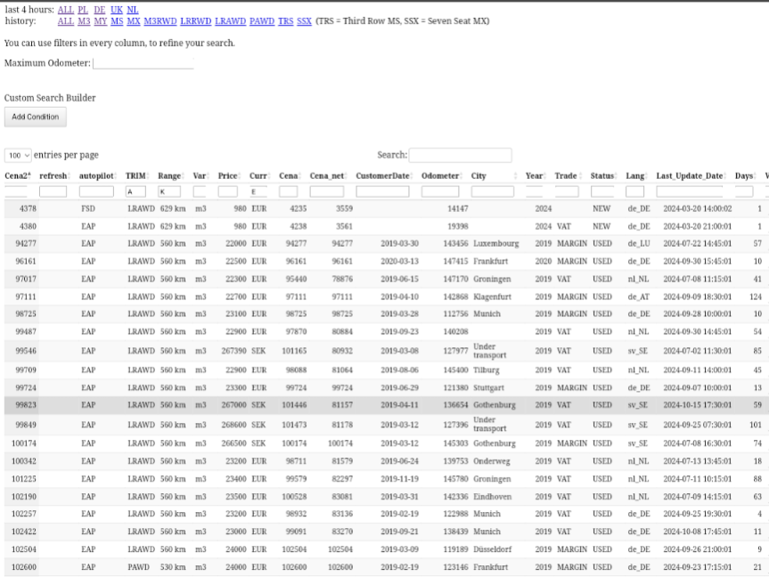Select the Stuttgart city cell
The height and width of the screenshot is (577, 769).
click(488, 387)
